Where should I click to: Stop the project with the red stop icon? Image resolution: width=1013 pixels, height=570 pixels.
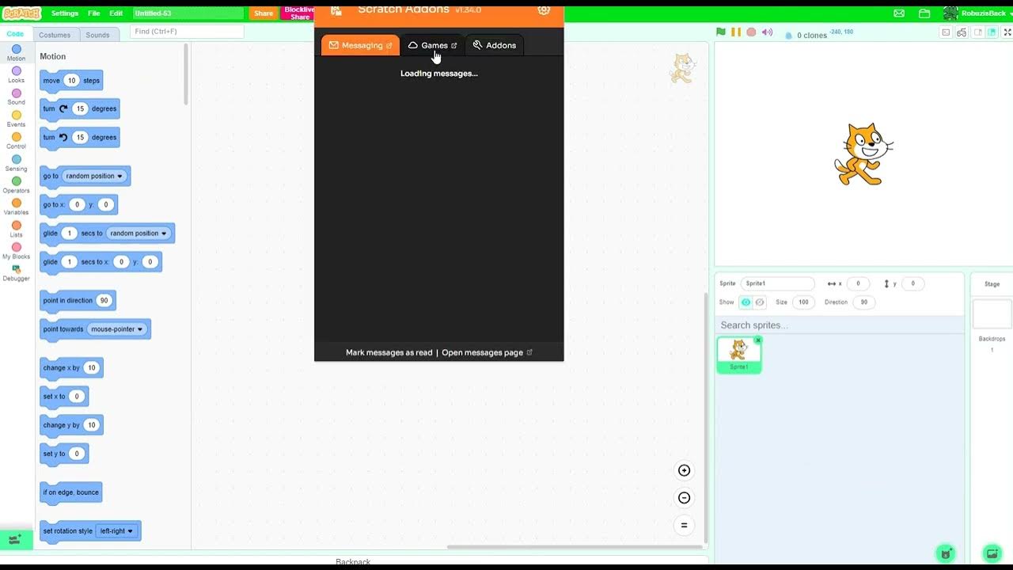tap(751, 32)
